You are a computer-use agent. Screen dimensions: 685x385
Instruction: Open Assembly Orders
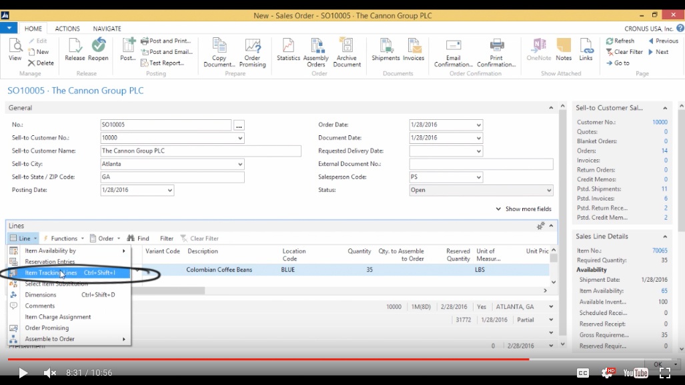pyautogui.click(x=316, y=53)
